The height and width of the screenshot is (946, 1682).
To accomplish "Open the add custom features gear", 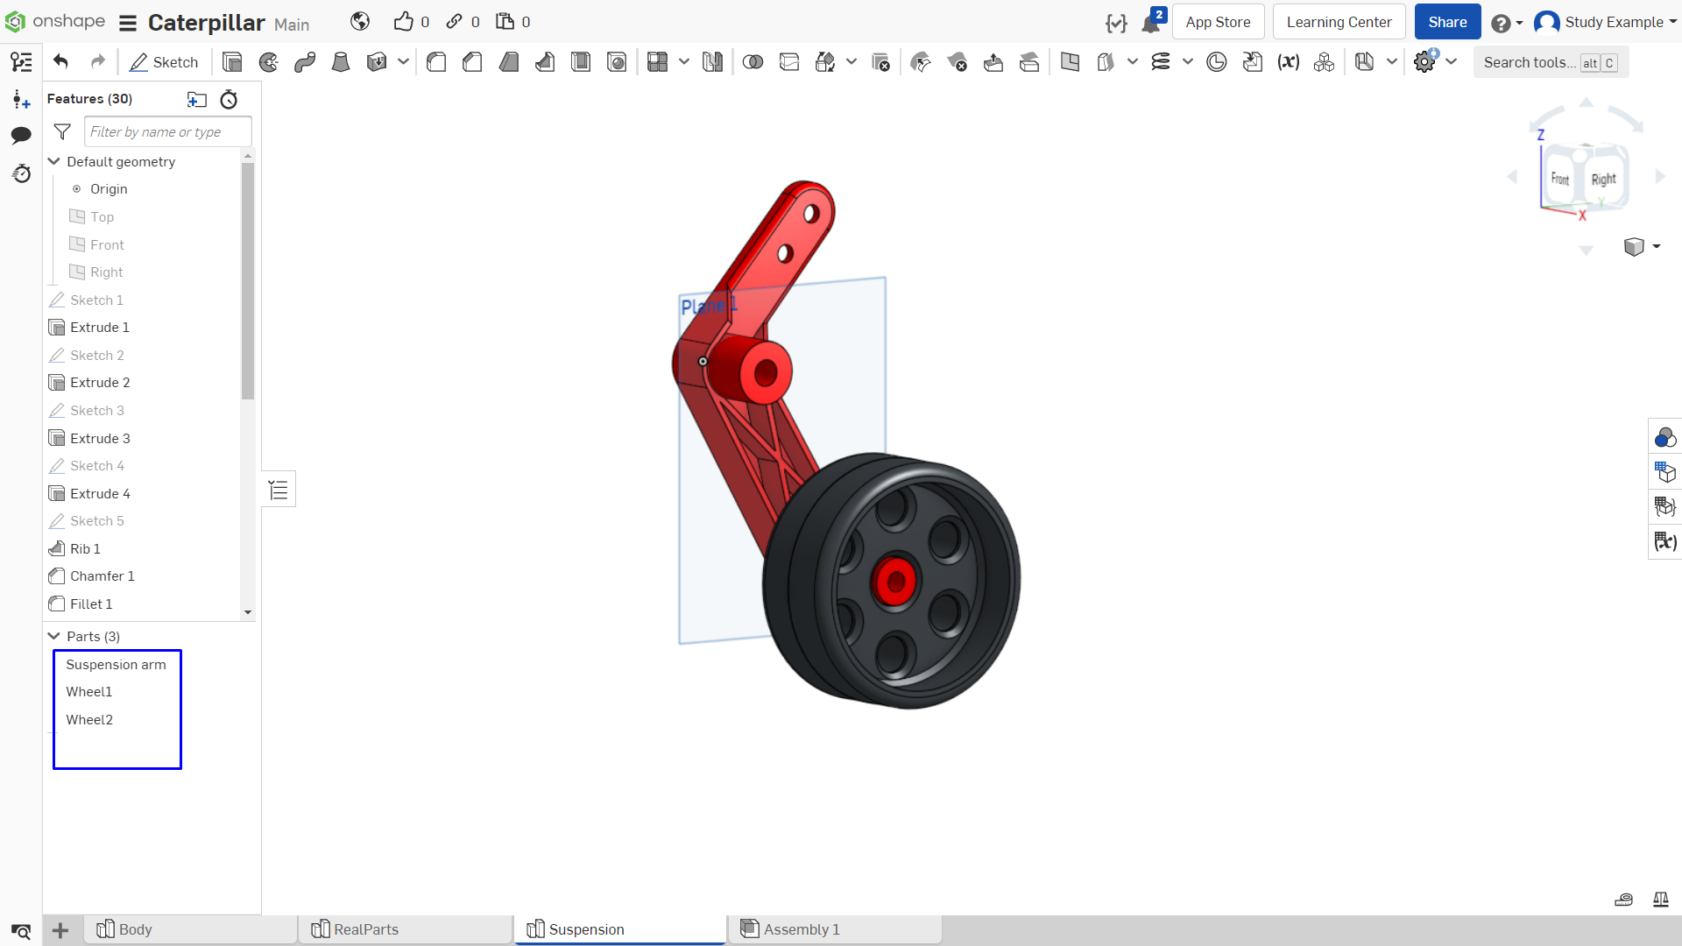I will pos(1424,62).
